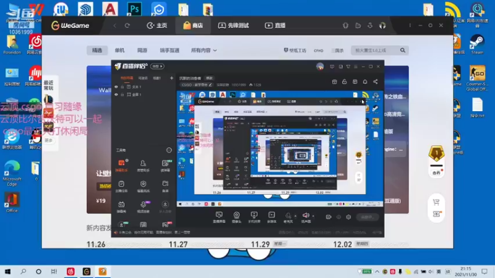Toggle lock on 文本1 source
The height and width of the screenshot is (278, 495).
122,86
